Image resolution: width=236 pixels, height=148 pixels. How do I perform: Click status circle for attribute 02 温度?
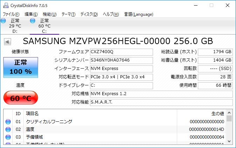(8, 129)
